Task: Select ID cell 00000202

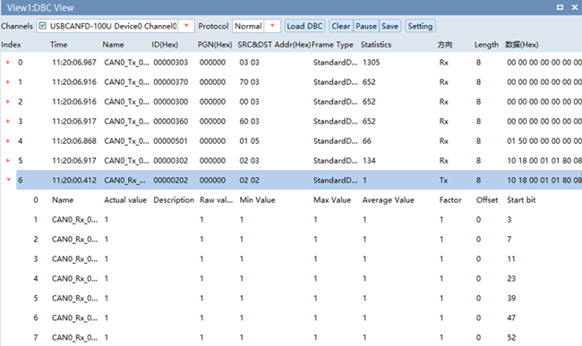Action: (x=171, y=180)
